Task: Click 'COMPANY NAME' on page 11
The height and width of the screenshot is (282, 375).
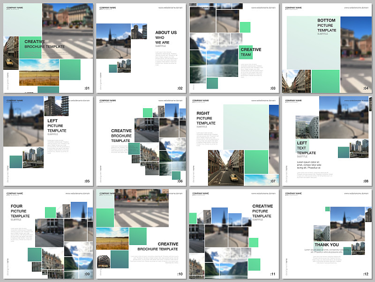Action: tap(201, 193)
